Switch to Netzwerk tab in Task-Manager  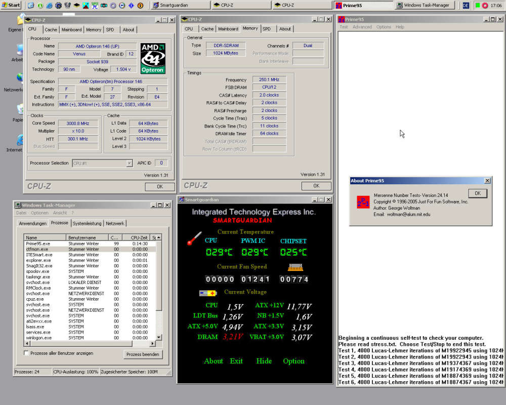click(115, 223)
